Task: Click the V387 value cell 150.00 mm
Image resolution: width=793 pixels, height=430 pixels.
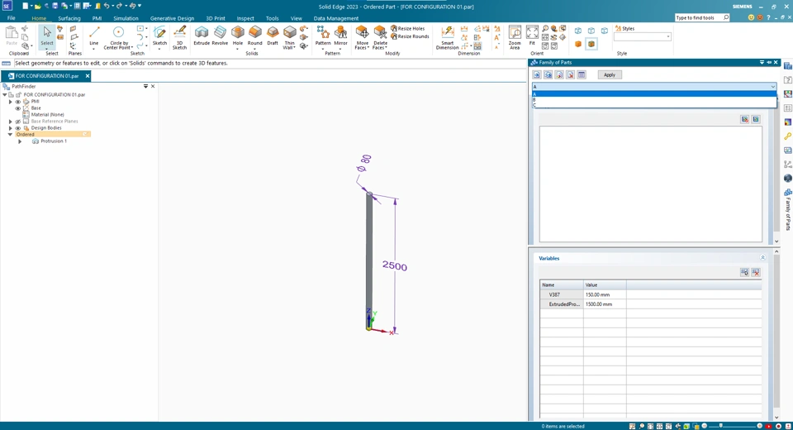Action: [605, 294]
